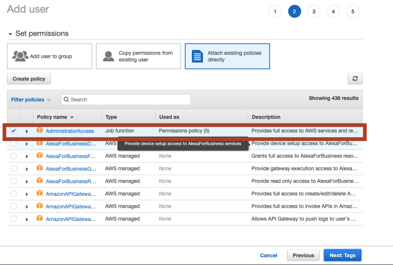Click policy icon in 'push logs' row

[40, 218]
